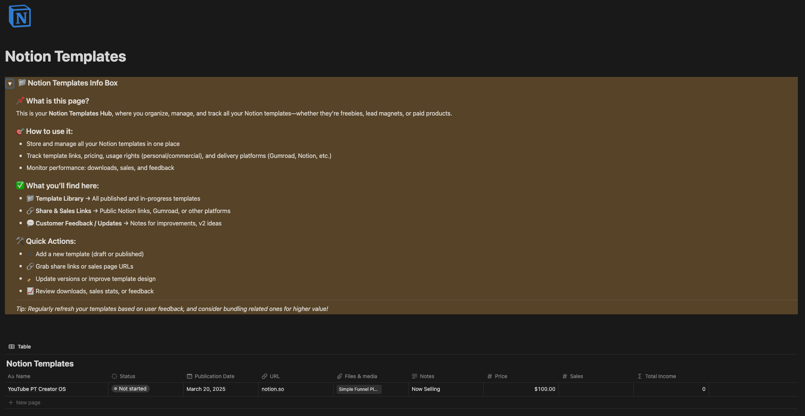Click the Notes column text icon
Screen dimensions: 805x416
(x=415, y=376)
